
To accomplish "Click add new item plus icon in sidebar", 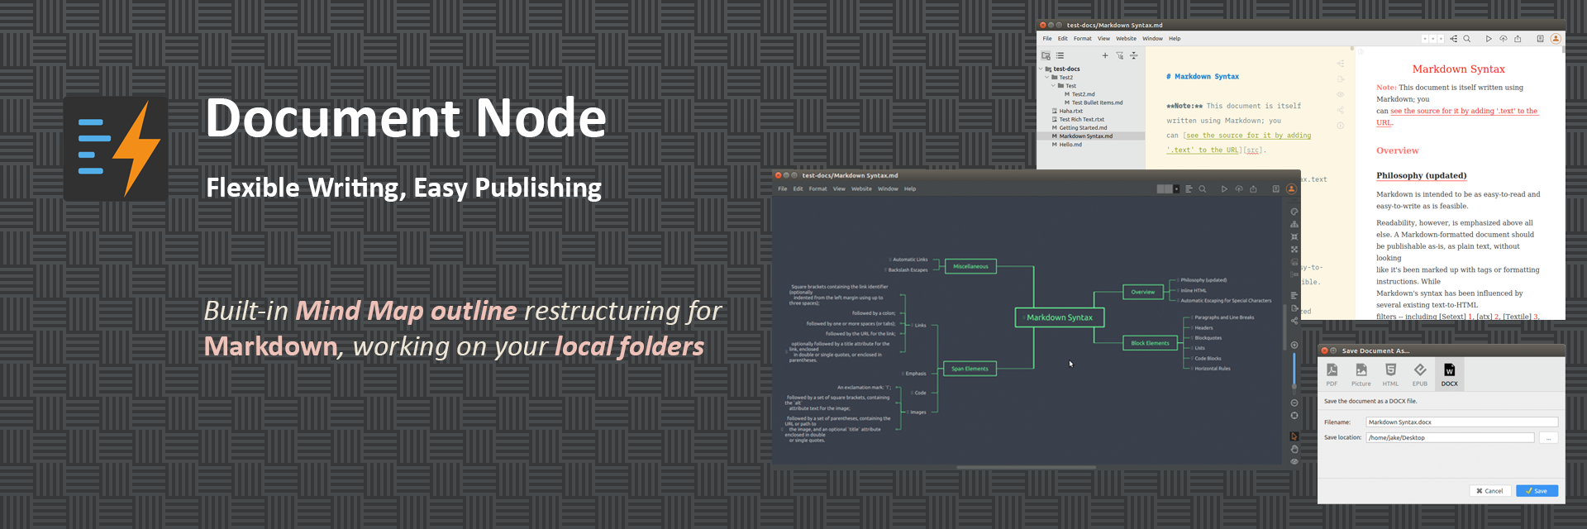I will click(1105, 55).
